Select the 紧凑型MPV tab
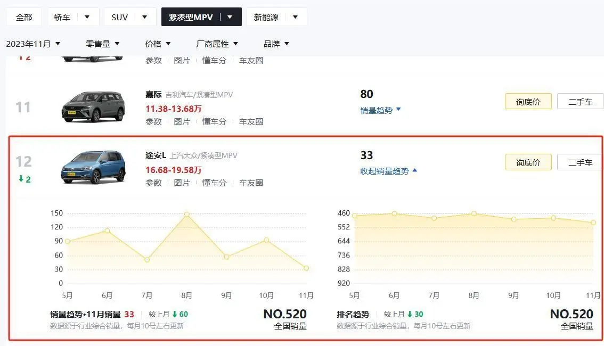The height and width of the screenshot is (346, 604). [191, 18]
